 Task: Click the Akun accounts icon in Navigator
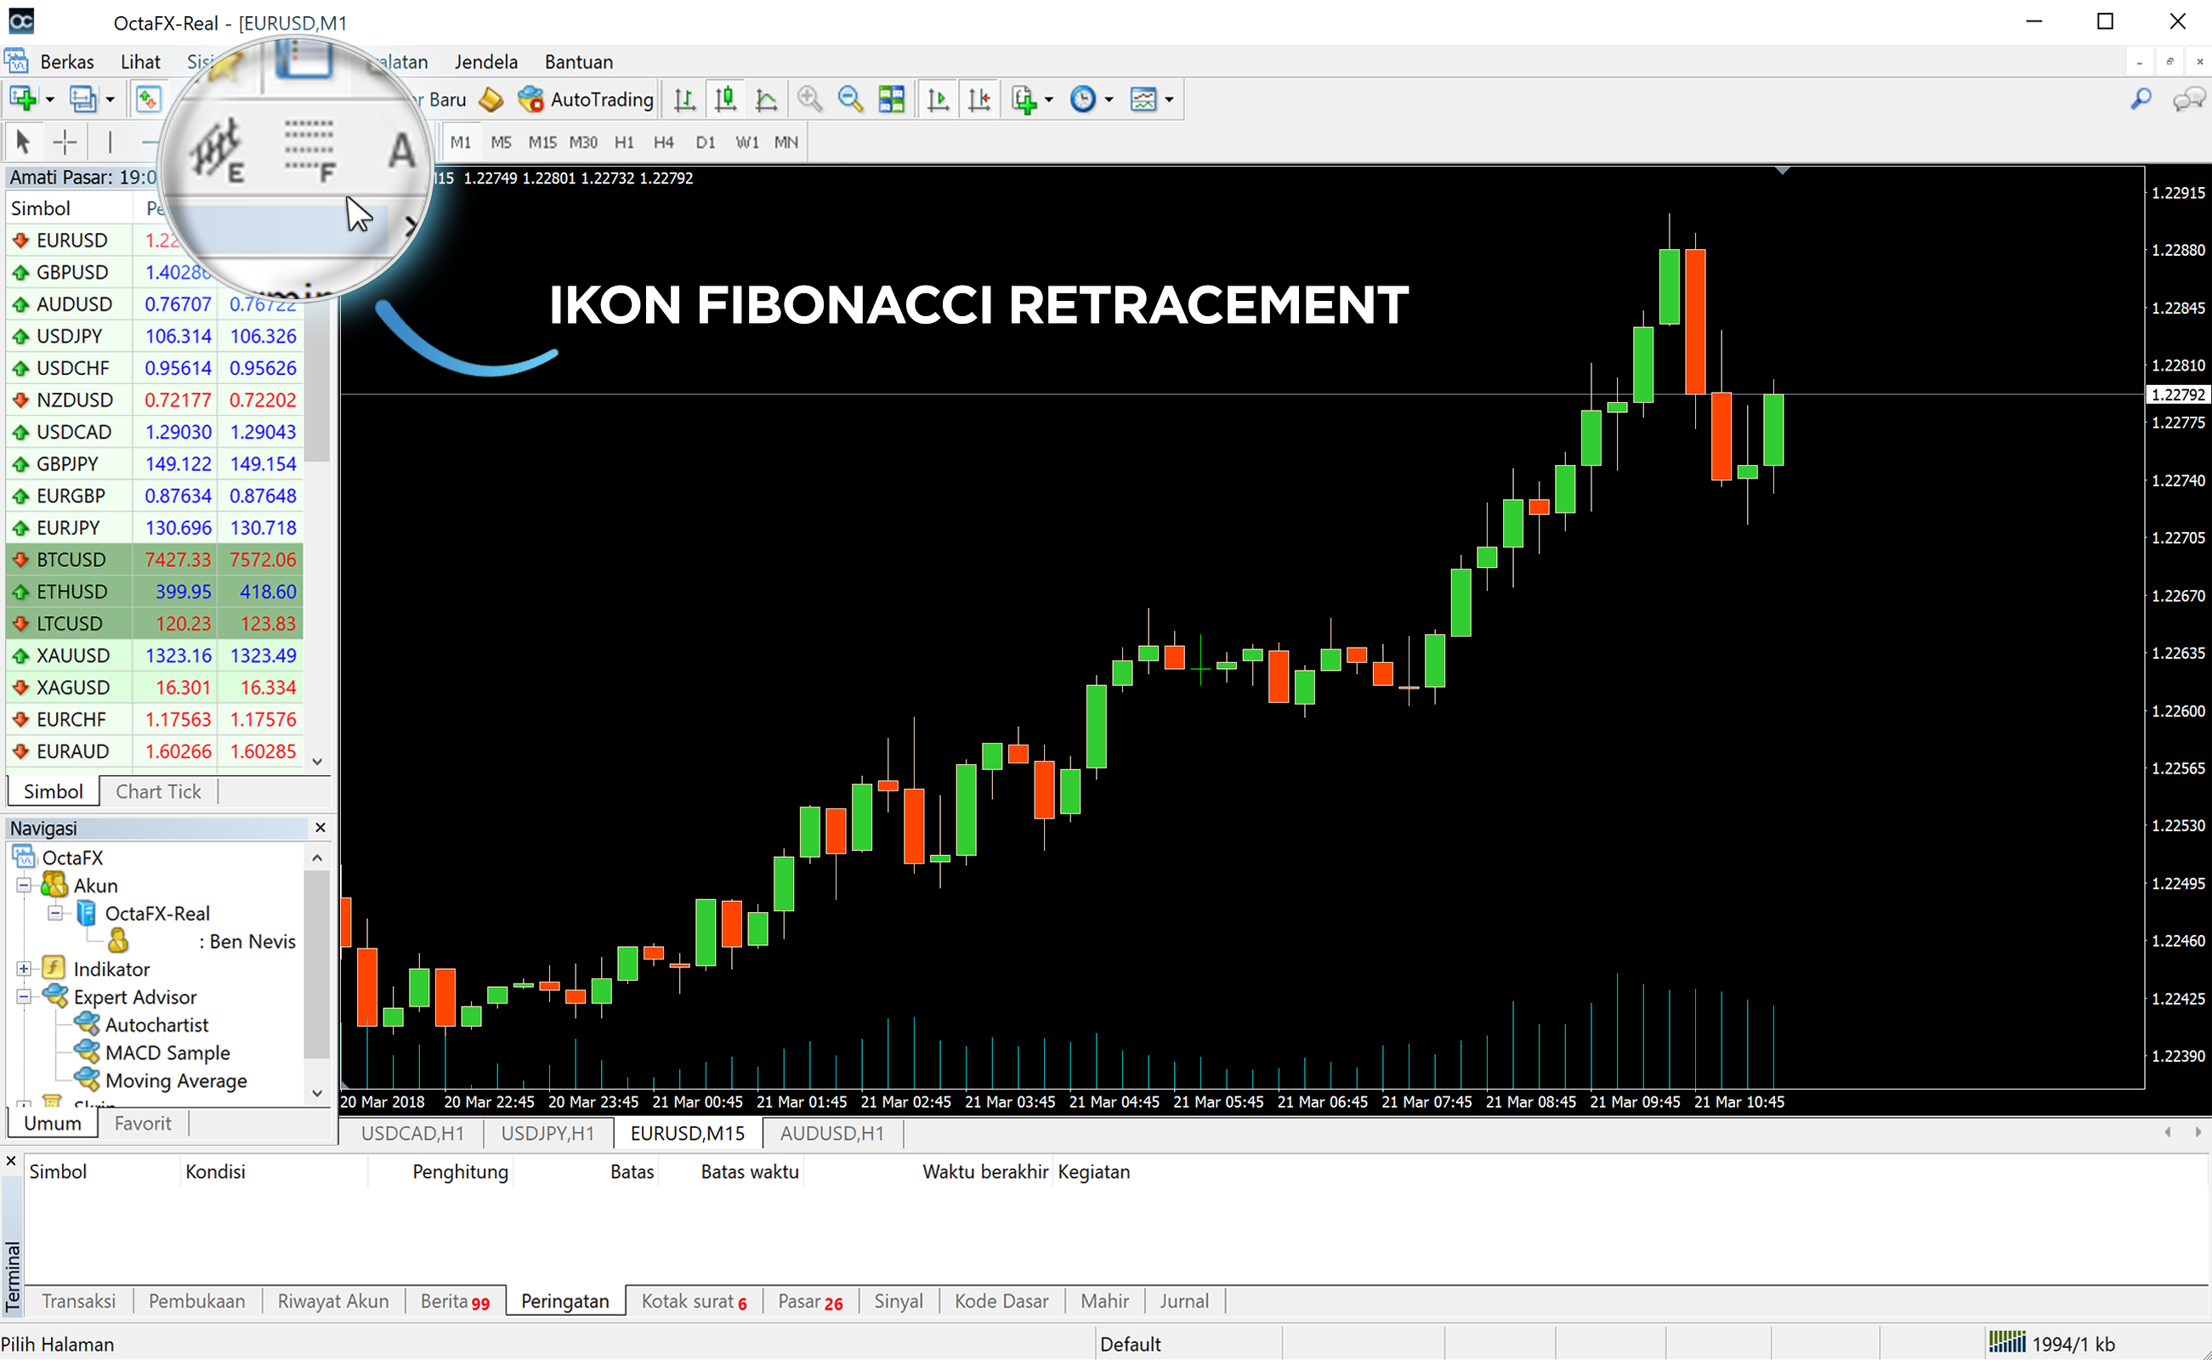click(x=54, y=884)
